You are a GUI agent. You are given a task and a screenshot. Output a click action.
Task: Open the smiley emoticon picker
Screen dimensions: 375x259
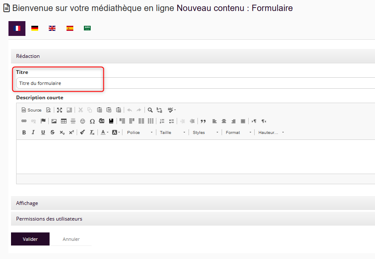coord(83,121)
